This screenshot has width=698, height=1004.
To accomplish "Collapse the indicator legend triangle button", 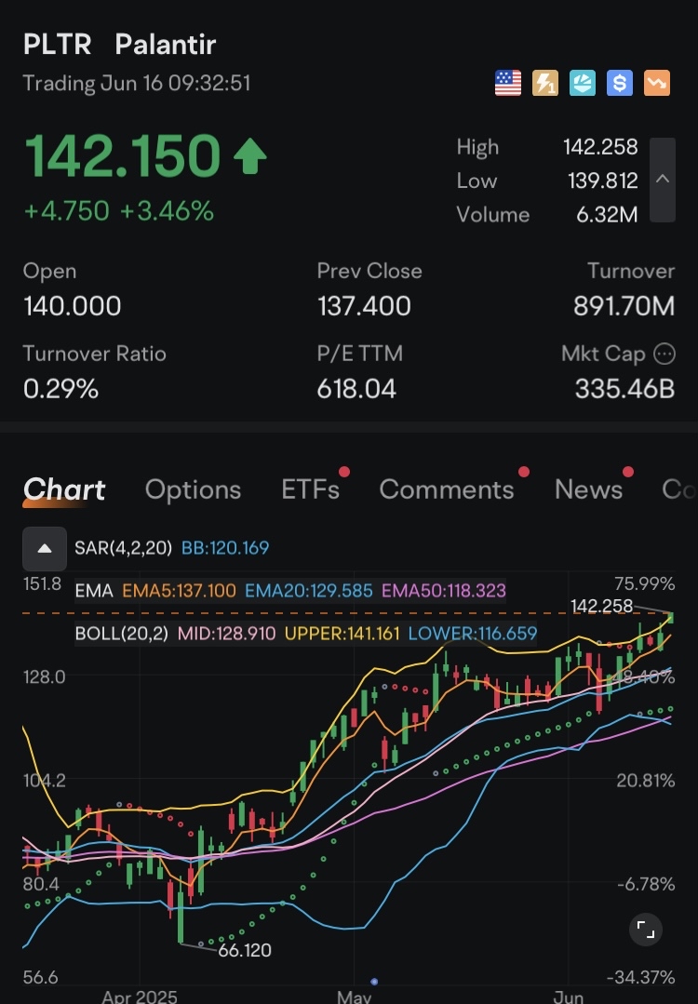I will point(44,549).
